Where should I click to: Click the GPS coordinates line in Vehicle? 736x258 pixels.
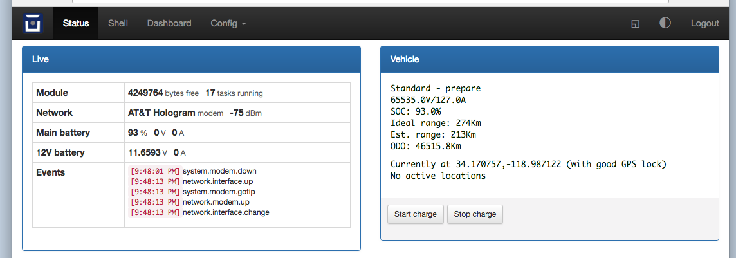528,164
